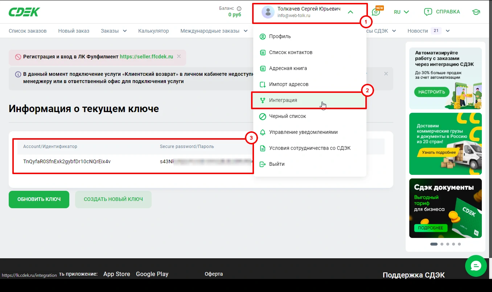Click the Выйти logout icon
Viewport: 492px width, 292px height.
click(x=263, y=164)
